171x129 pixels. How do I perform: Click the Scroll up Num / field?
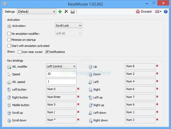pos(61,112)
